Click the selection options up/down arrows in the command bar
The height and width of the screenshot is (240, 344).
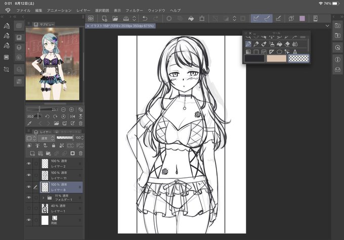pyautogui.click(x=234, y=18)
